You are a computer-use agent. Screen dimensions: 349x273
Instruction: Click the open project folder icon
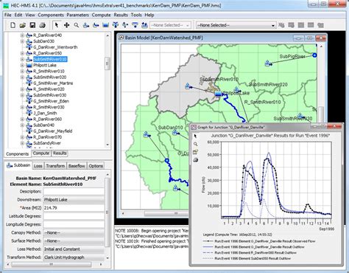coord(23,25)
